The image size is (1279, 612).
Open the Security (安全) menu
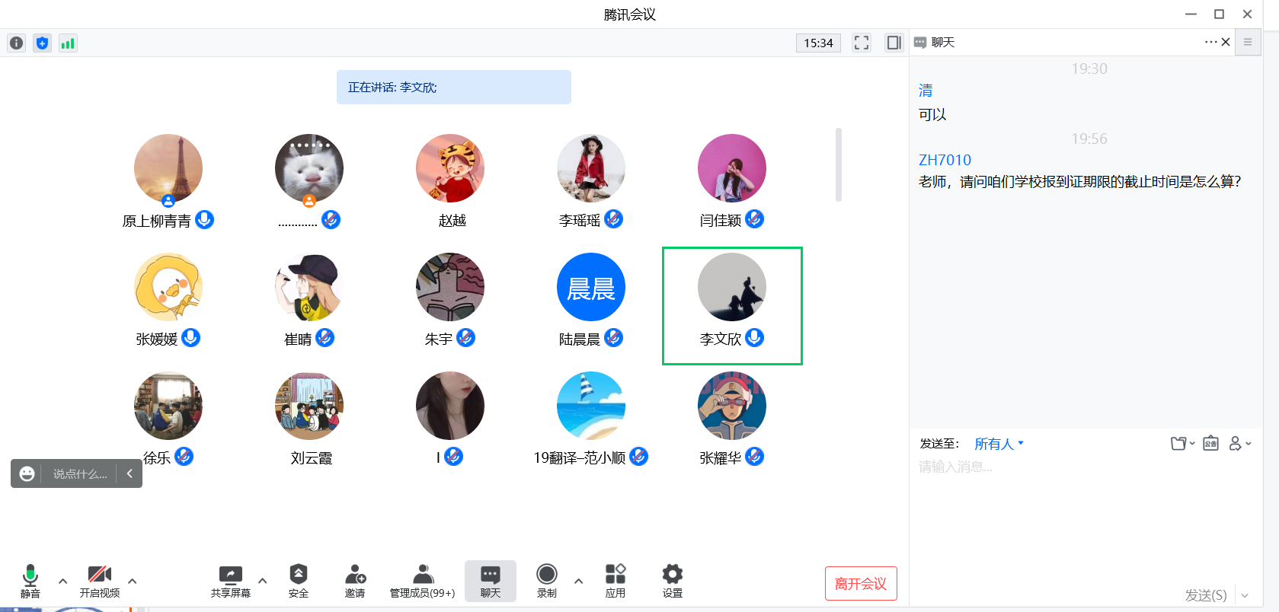(x=298, y=582)
